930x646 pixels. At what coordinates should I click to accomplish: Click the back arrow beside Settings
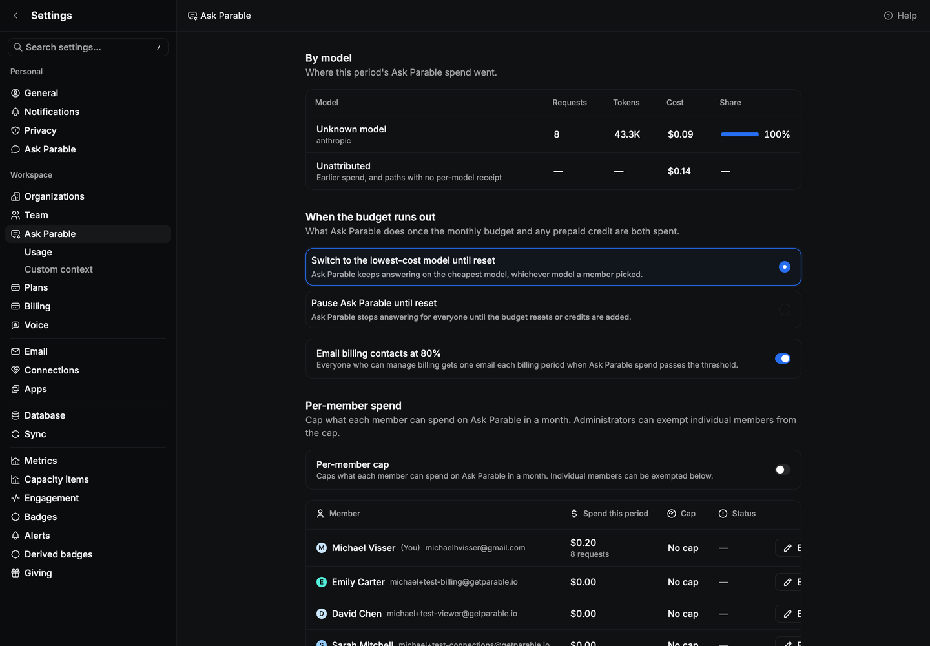[x=15, y=16]
